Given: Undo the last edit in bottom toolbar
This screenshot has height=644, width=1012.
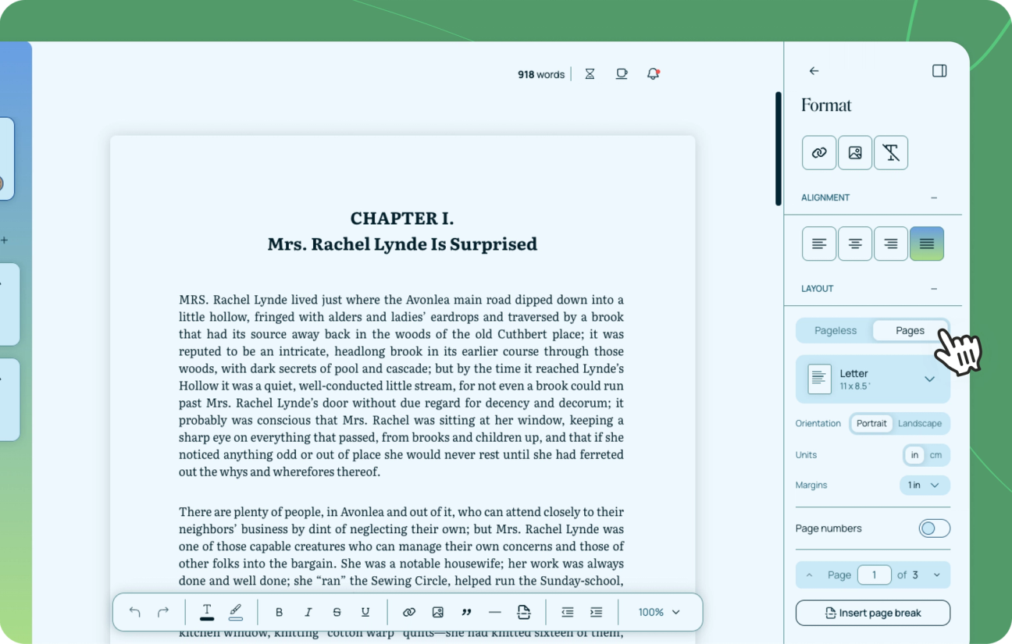Looking at the screenshot, I should [134, 613].
